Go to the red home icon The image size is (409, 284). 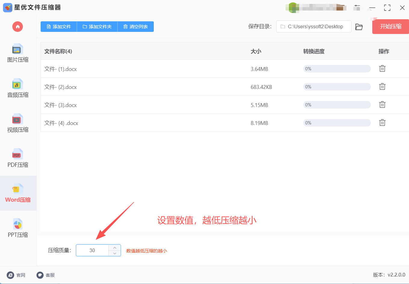tap(18, 27)
